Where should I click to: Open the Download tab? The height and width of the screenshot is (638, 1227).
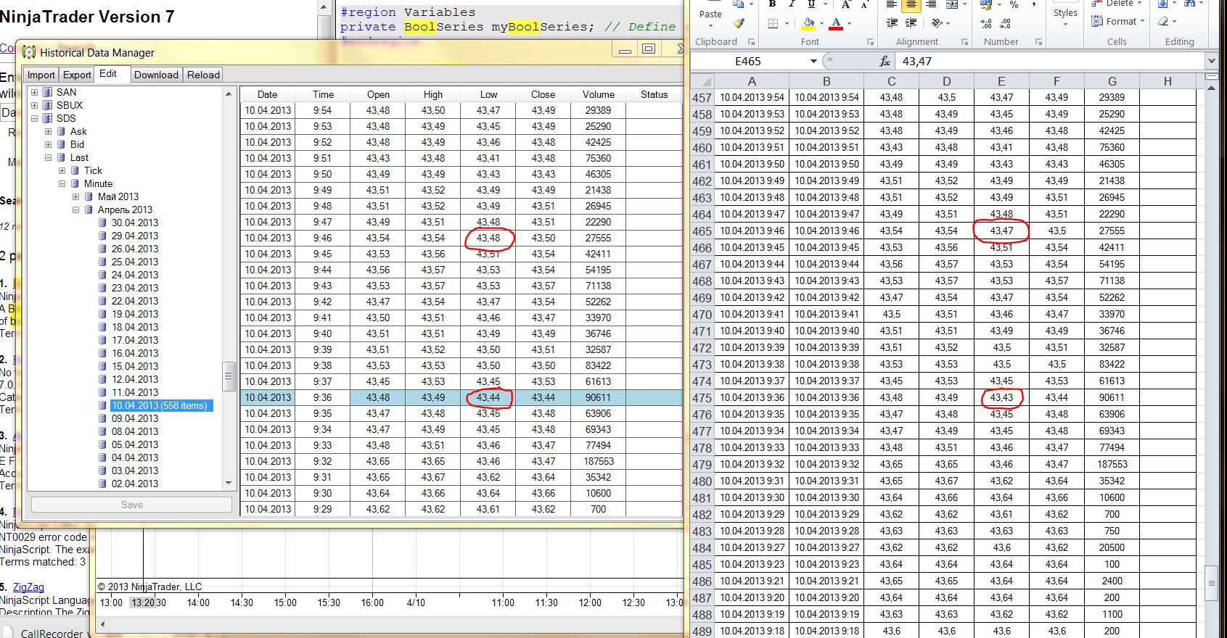coord(156,75)
